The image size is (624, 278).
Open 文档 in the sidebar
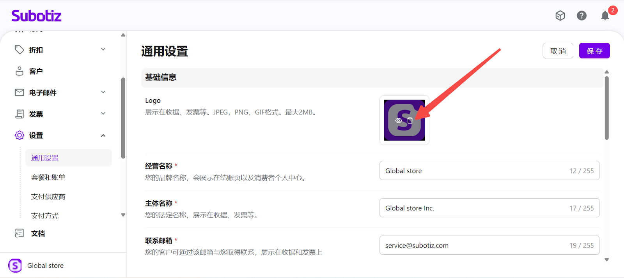click(x=38, y=234)
